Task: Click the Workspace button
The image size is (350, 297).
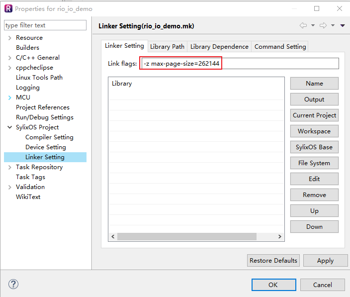Action: [x=314, y=131]
